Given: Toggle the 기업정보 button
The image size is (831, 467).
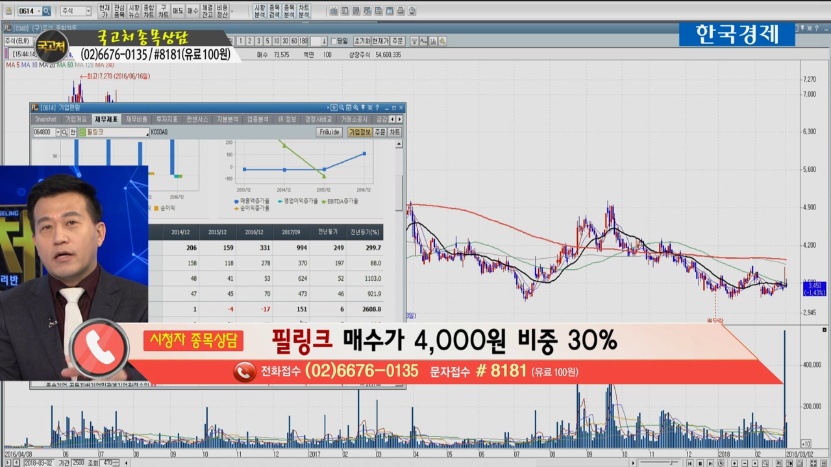Looking at the screenshot, I should pos(360,132).
